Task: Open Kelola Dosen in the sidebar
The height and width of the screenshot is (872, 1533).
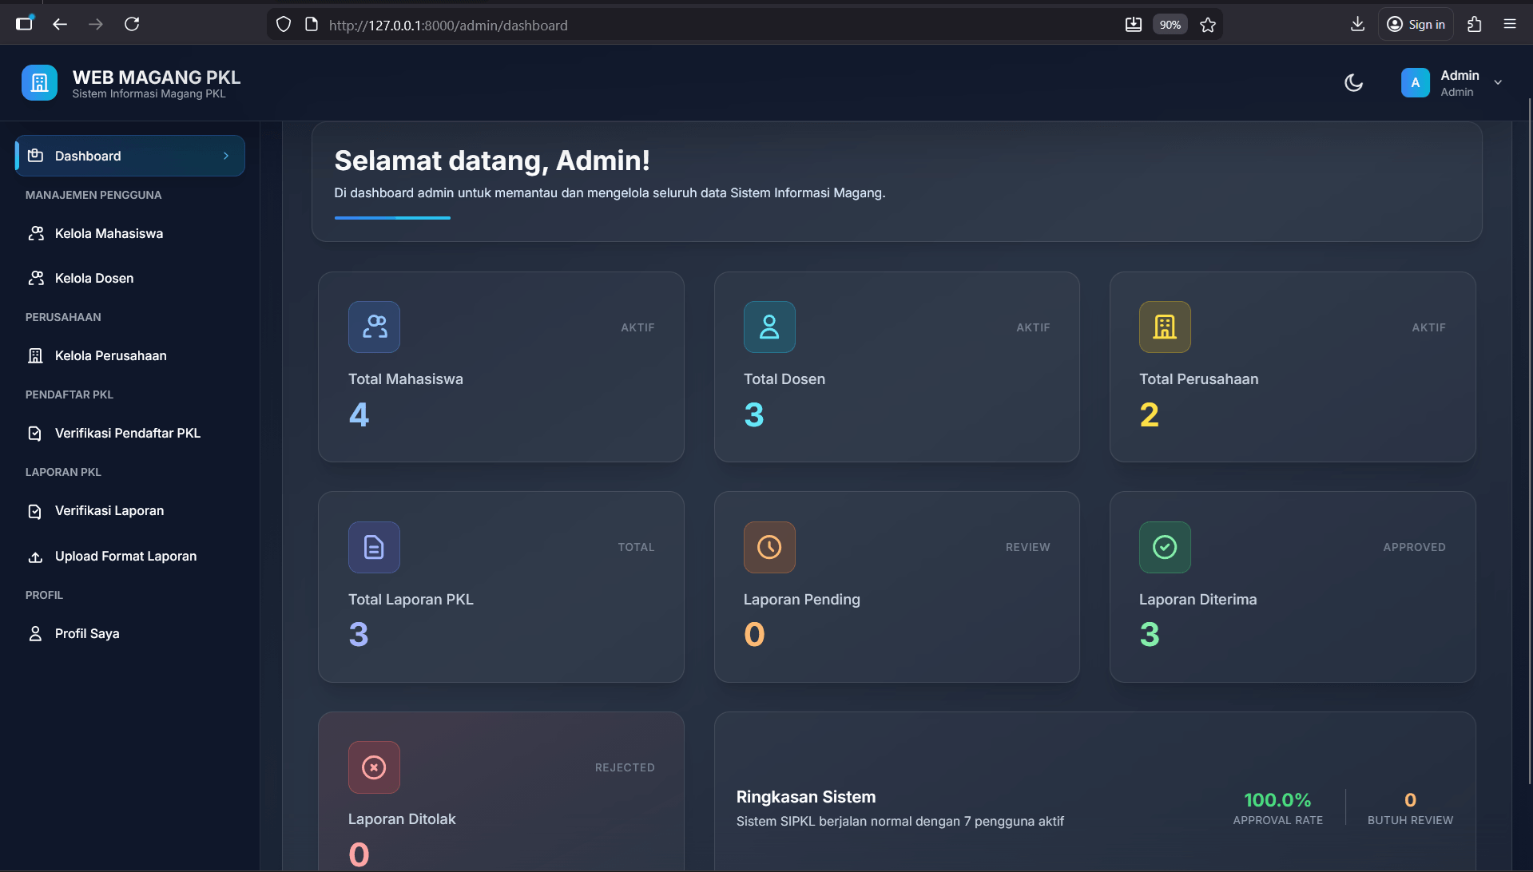Action: coord(130,278)
